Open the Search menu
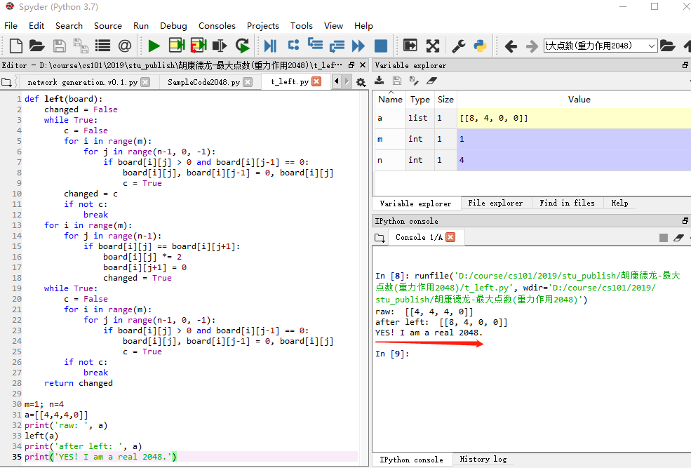 69,25
